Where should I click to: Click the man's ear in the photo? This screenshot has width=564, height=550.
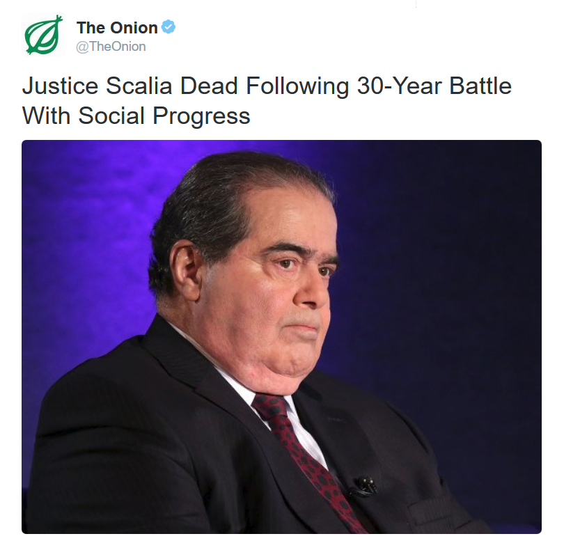[187, 265]
